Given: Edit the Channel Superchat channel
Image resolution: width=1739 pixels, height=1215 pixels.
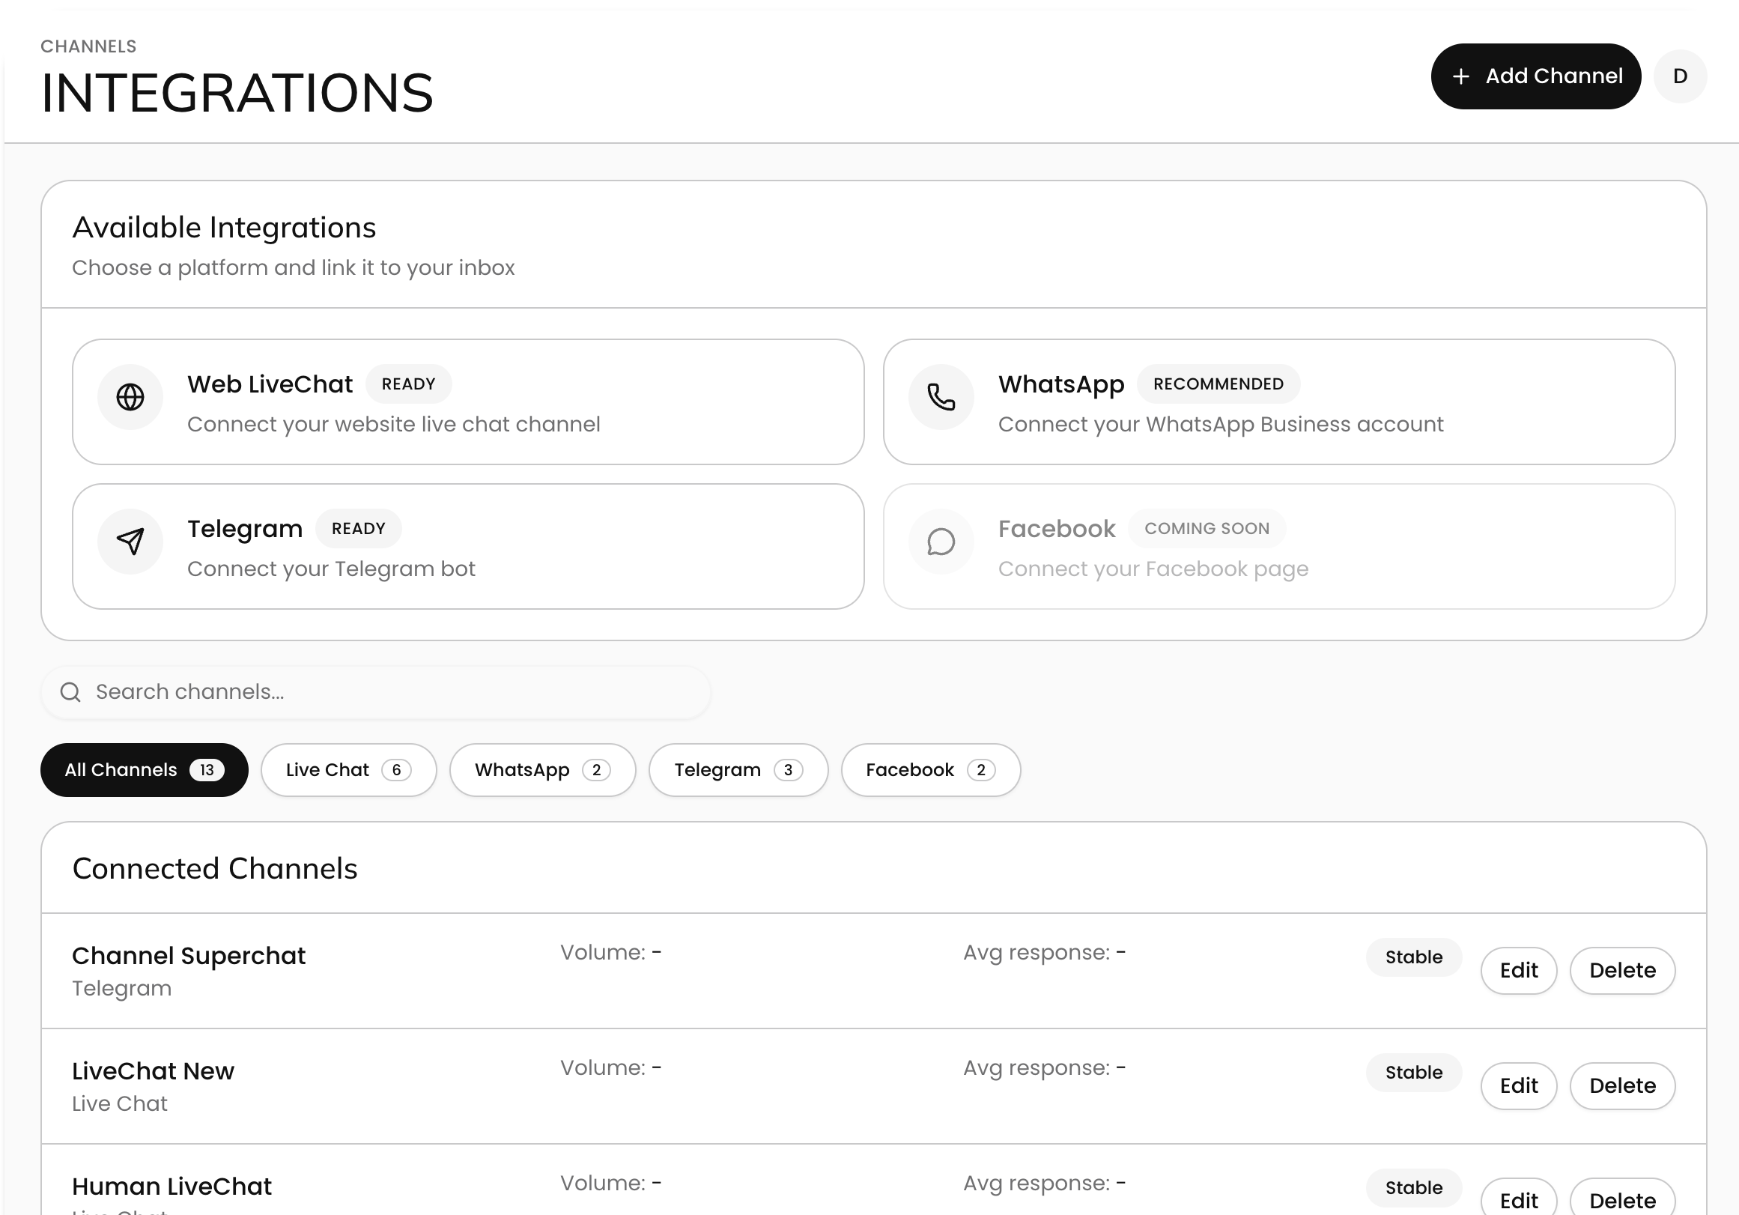Looking at the screenshot, I should point(1519,970).
